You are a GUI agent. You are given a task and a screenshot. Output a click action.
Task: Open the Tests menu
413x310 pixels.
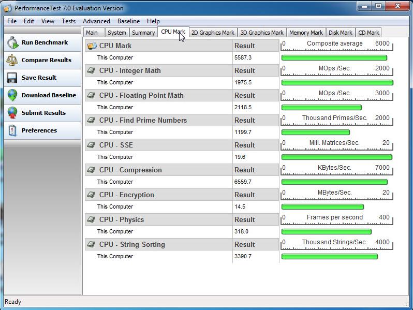coord(68,21)
